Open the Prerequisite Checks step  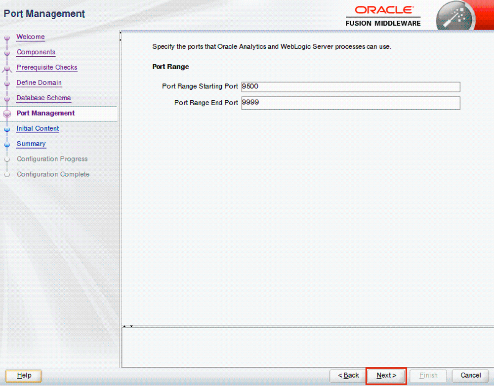[x=47, y=67]
